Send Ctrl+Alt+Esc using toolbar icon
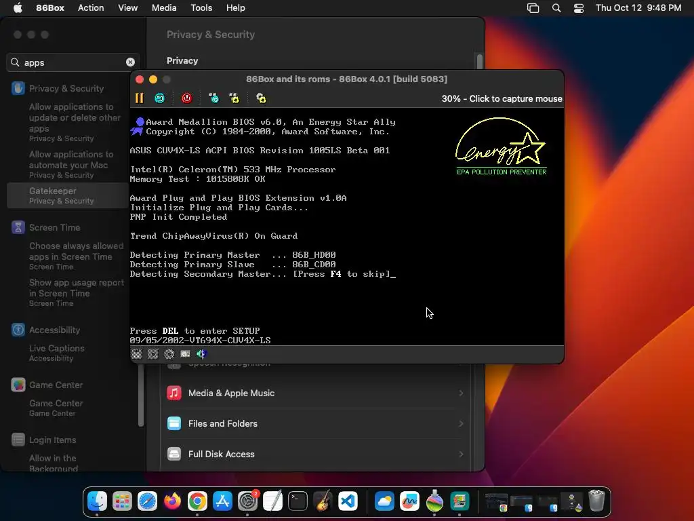The image size is (694, 521). [234, 98]
